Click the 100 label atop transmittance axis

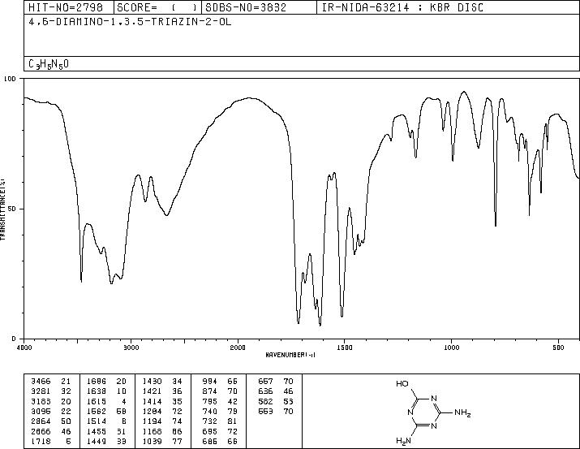11,79
